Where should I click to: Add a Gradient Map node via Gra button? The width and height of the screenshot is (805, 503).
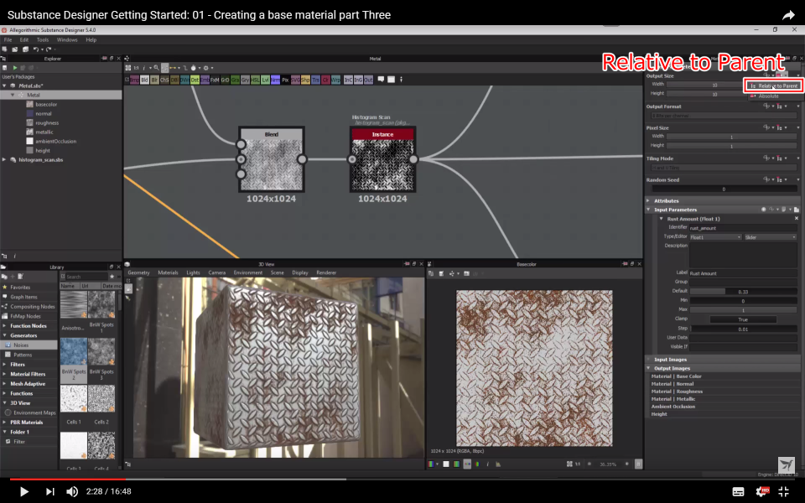[235, 80]
